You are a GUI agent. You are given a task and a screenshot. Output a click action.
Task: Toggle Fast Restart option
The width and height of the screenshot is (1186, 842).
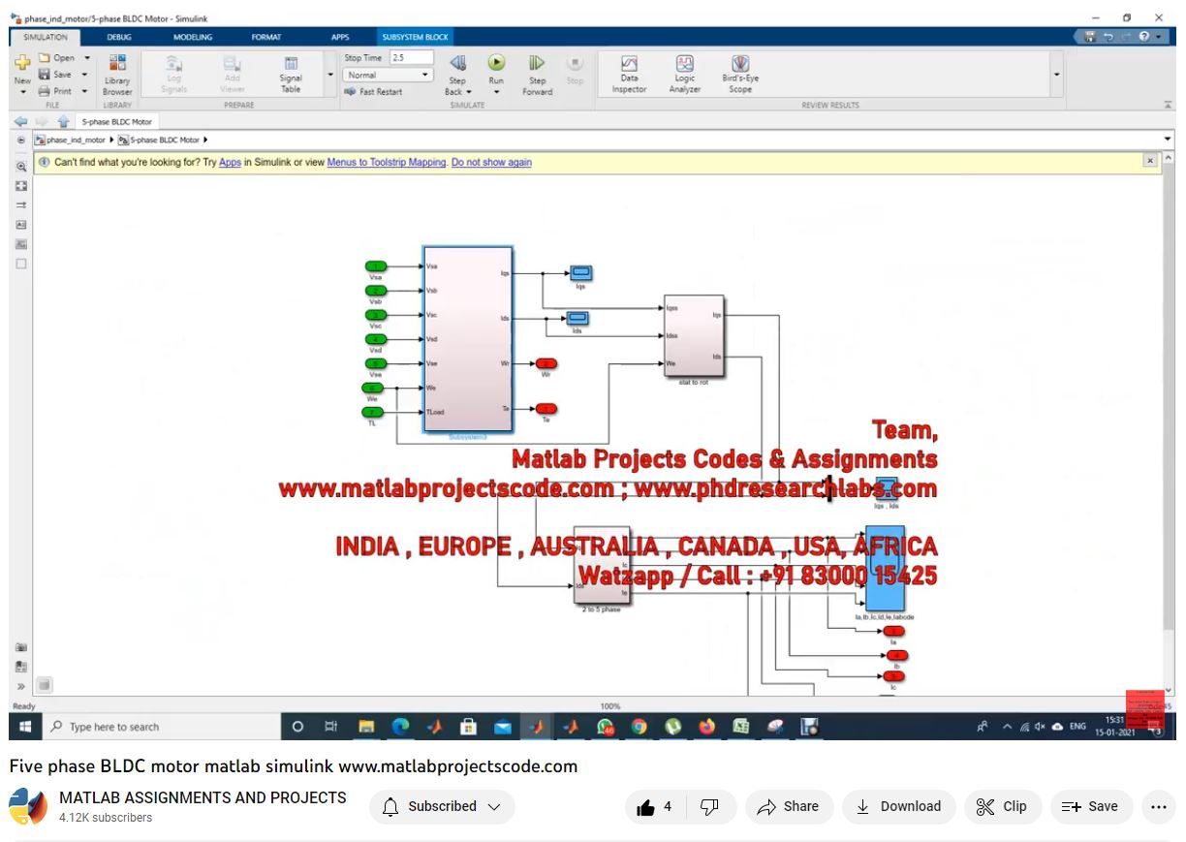(x=374, y=92)
